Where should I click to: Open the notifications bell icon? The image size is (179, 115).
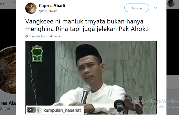tap(14, 4)
